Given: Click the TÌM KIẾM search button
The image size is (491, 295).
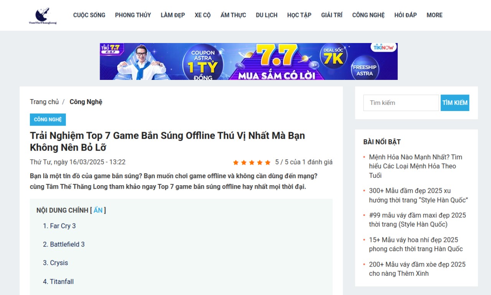Looking at the screenshot, I should click(455, 103).
